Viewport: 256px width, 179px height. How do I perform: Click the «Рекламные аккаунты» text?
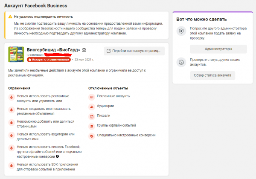[x=113, y=96]
